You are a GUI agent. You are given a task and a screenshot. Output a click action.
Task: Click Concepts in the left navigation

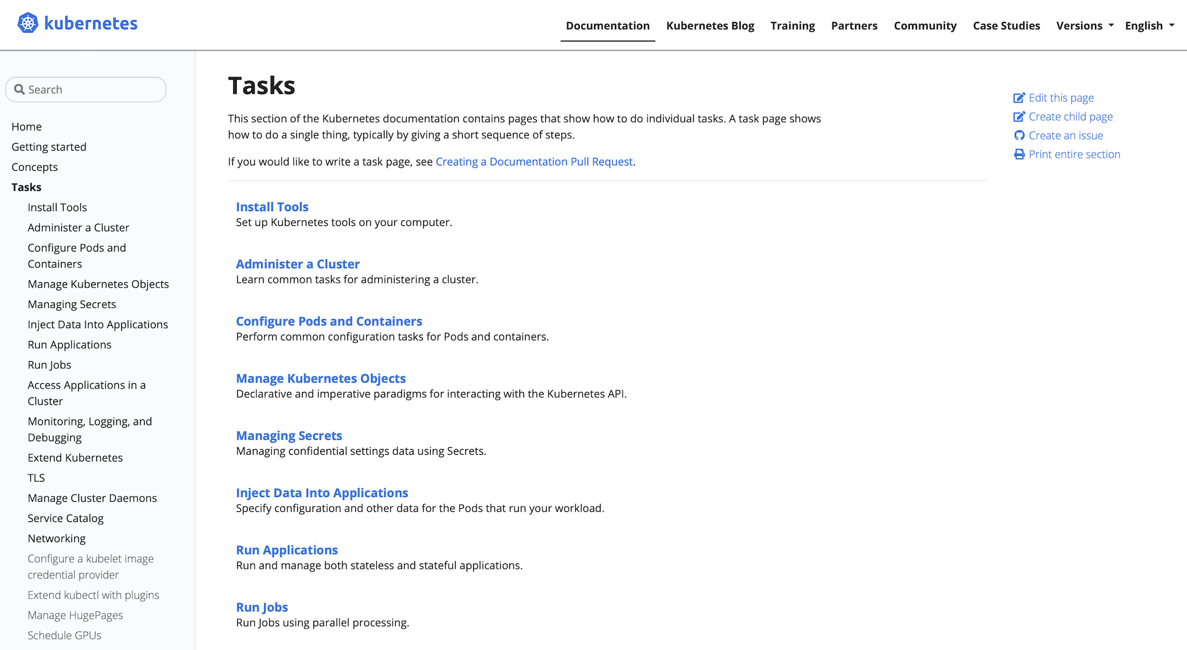pos(34,167)
